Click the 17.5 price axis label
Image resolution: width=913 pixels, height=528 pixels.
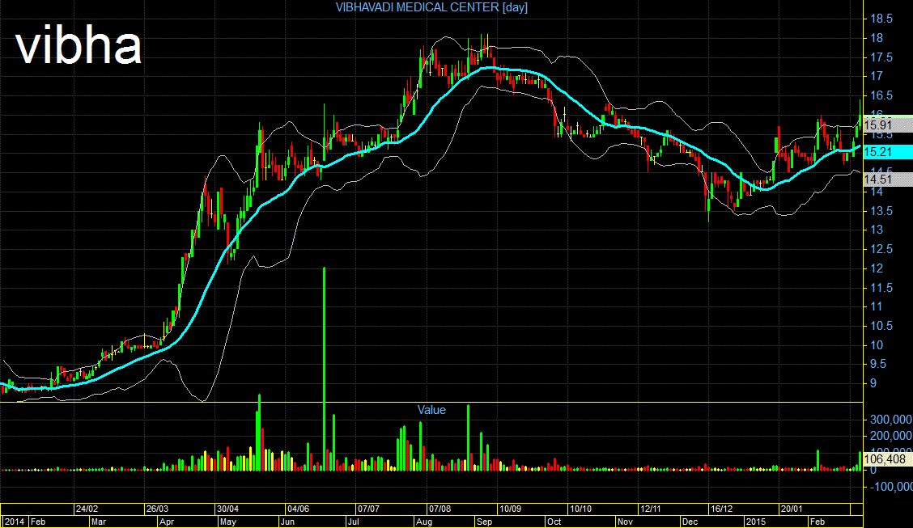(x=881, y=57)
